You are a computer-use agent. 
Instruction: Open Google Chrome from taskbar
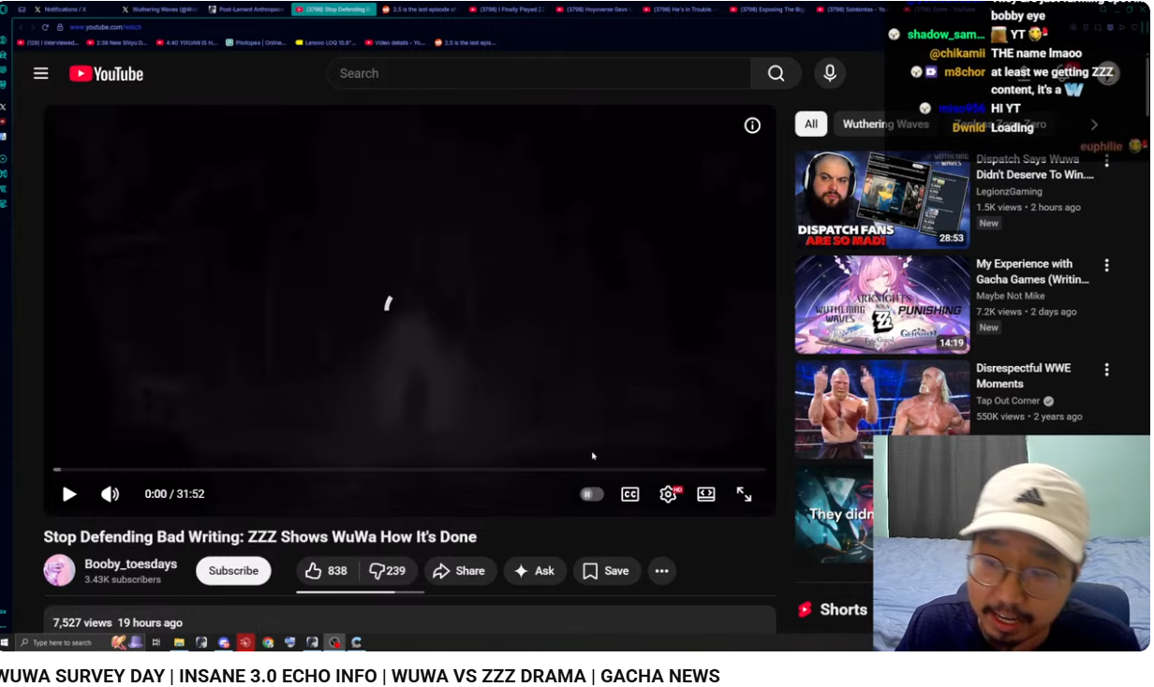click(268, 642)
